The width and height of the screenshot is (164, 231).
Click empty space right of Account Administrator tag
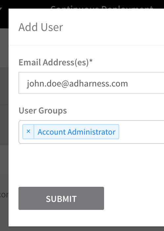141,132
